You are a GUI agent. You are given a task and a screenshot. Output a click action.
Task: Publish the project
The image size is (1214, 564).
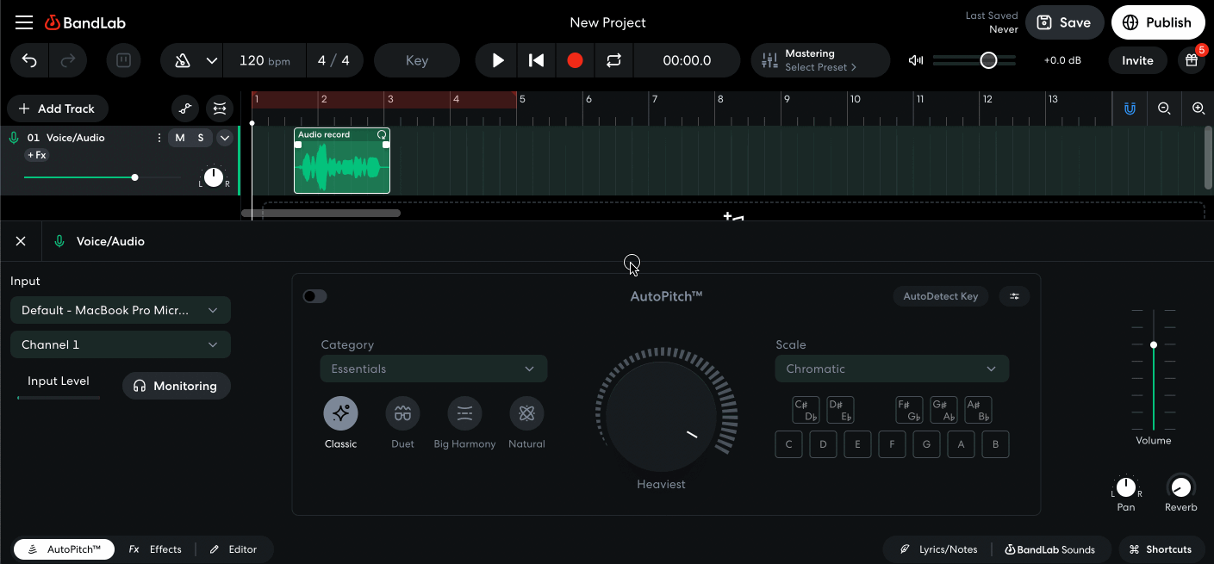point(1157,22)
